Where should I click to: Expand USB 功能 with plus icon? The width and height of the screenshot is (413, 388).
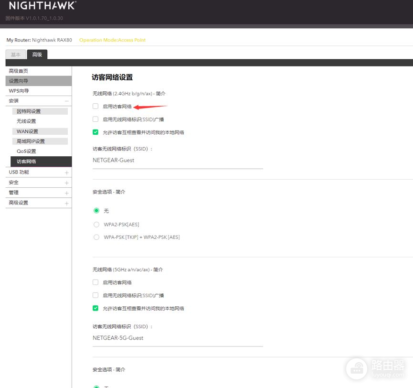coord(66,172)
